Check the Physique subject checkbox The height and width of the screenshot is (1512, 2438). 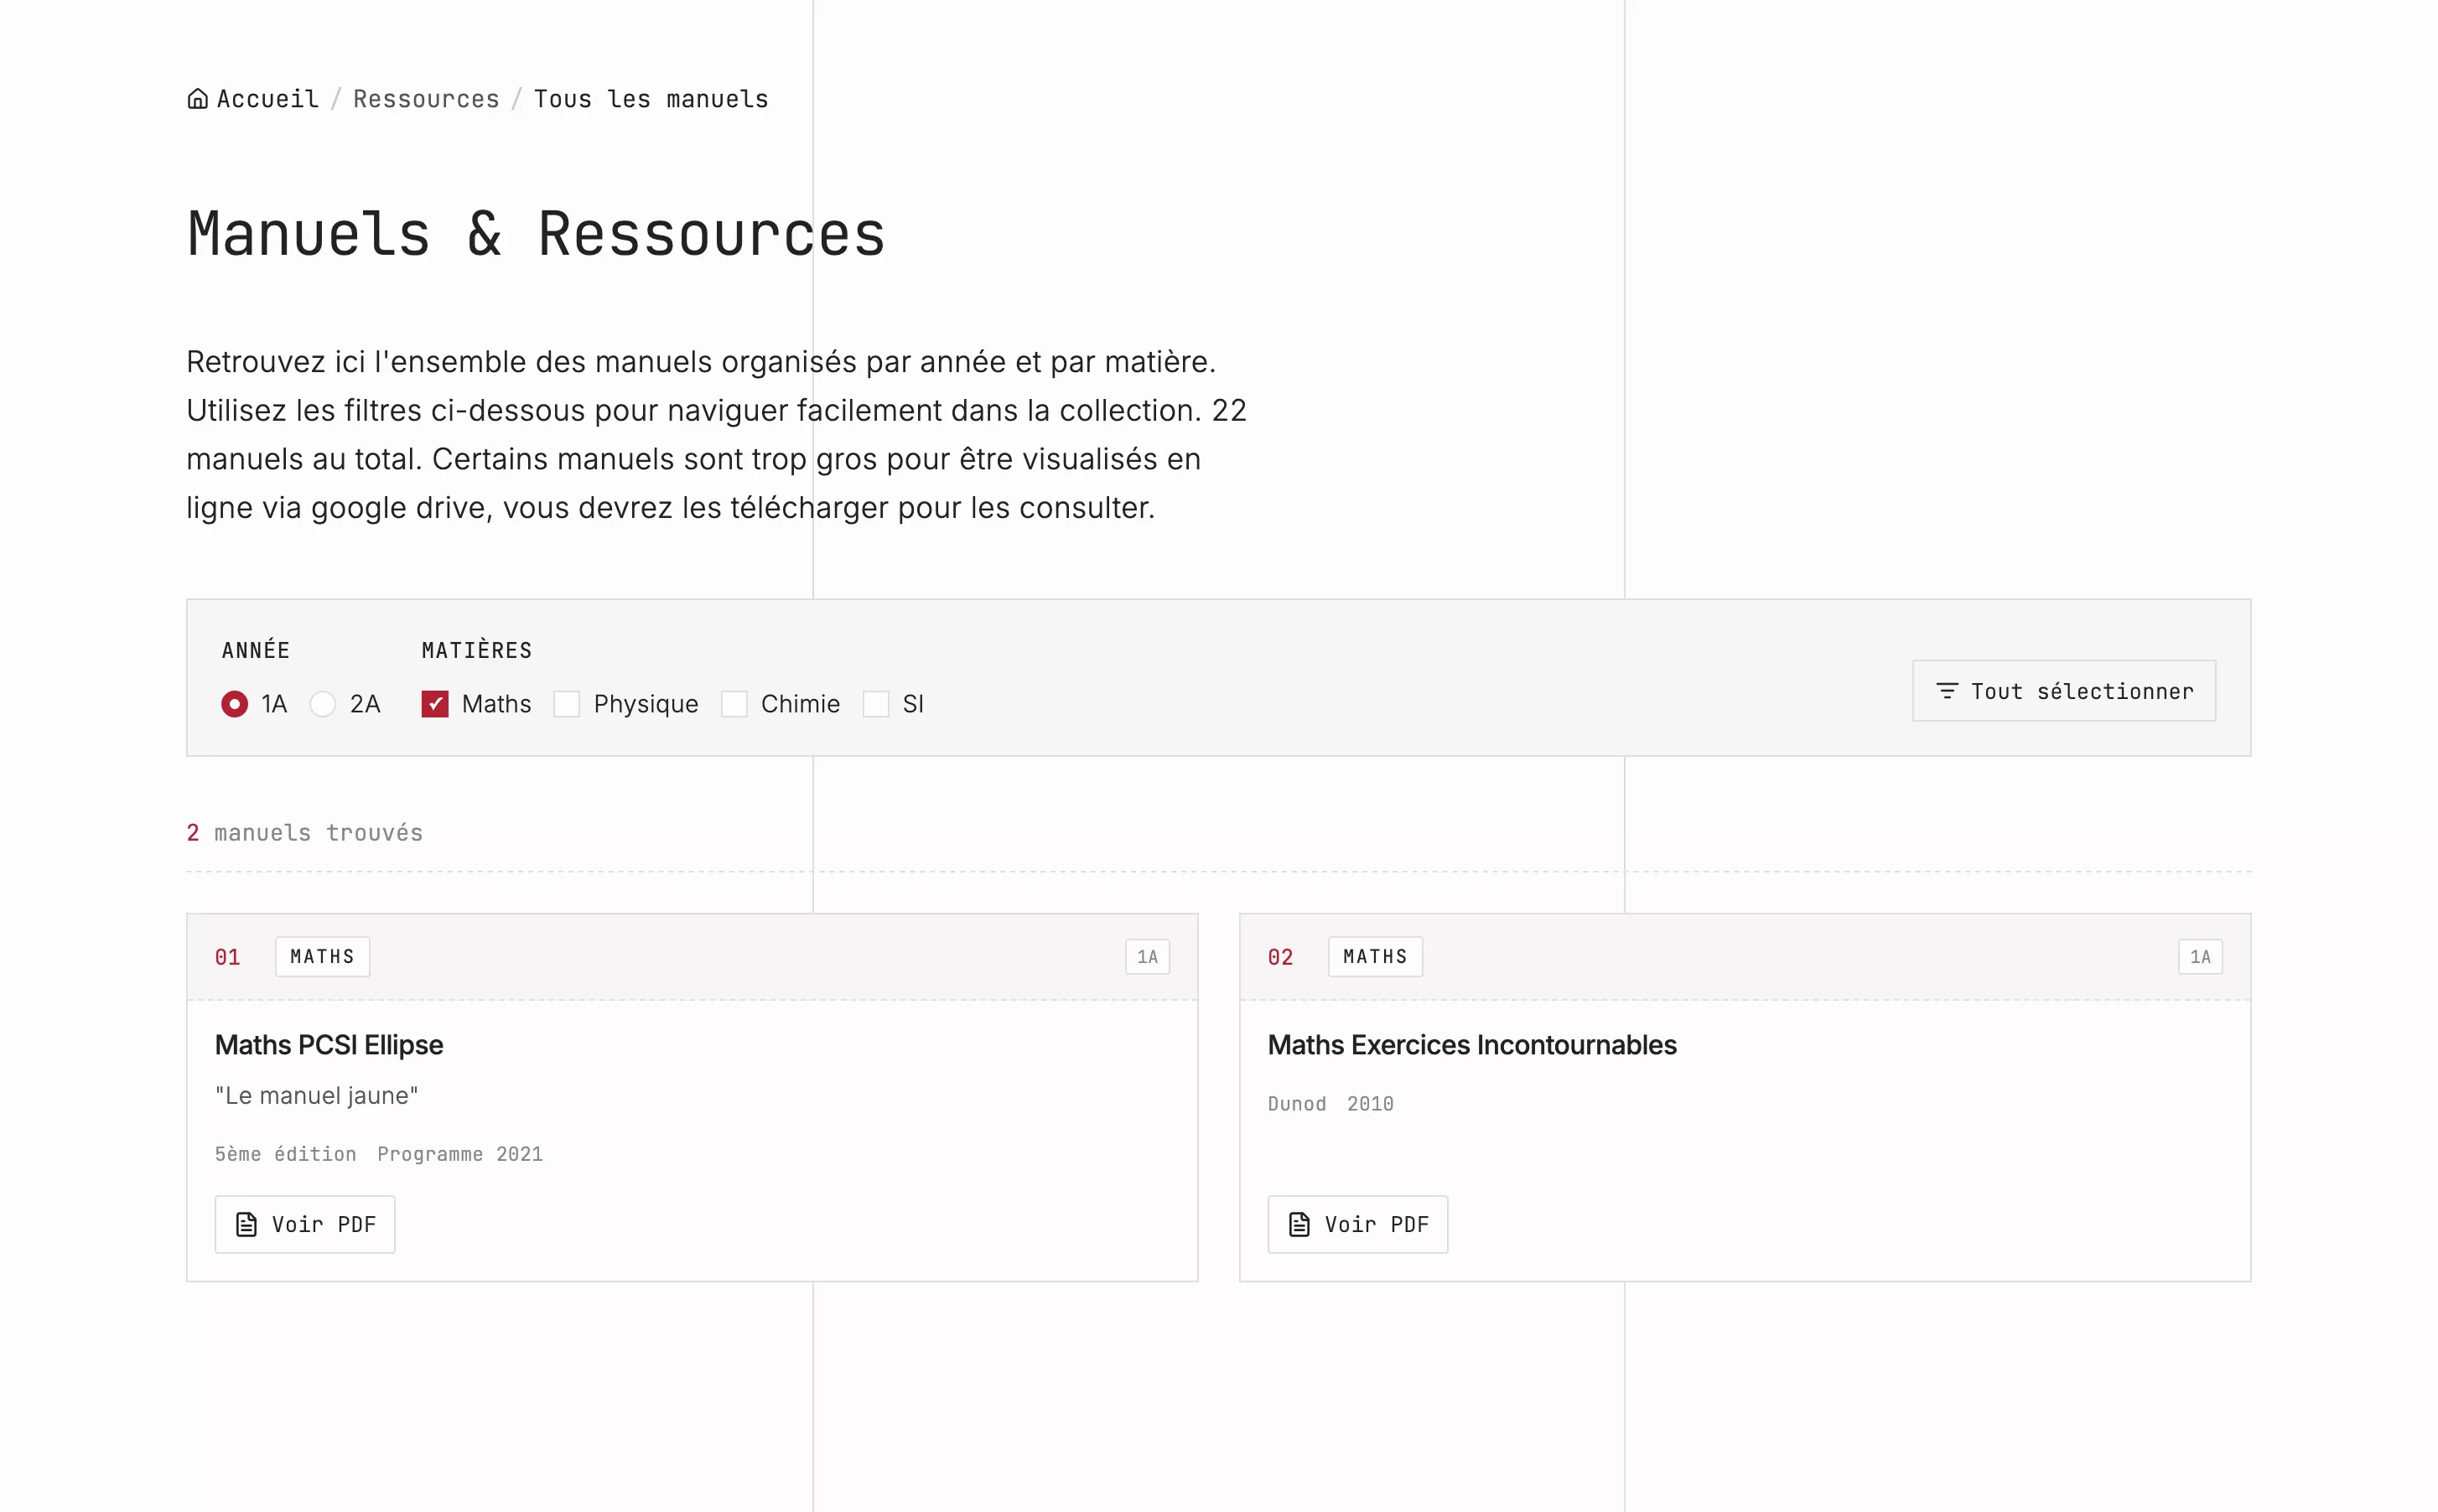click(x=567, y=704)
